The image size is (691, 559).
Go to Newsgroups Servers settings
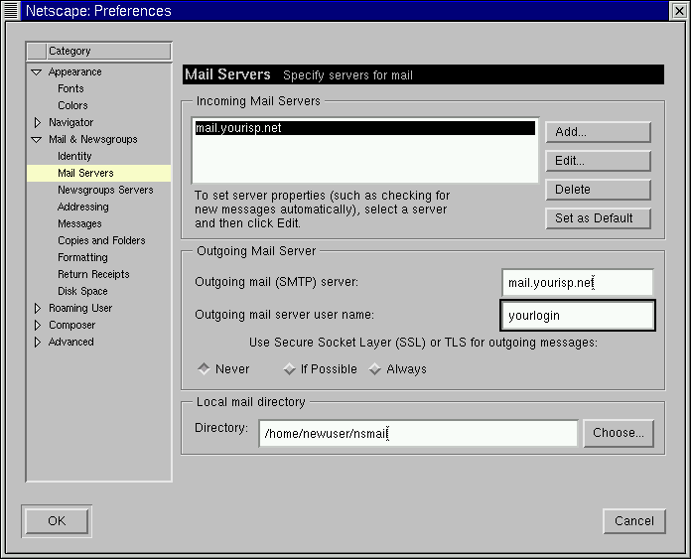click(x=105, y=190)
